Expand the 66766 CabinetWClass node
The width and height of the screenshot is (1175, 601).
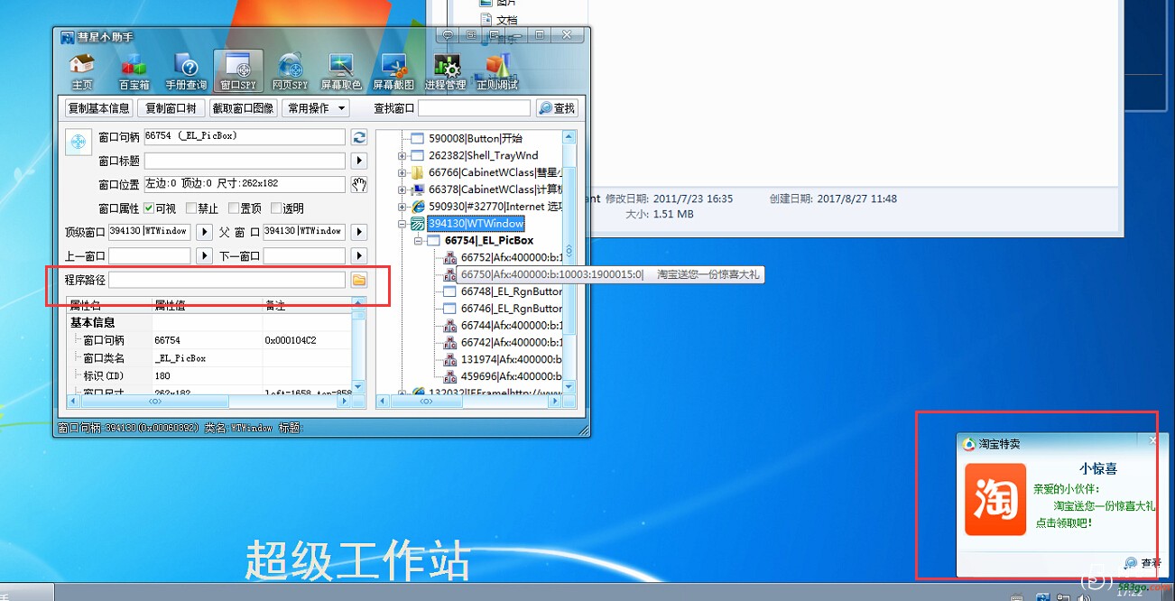402,172
